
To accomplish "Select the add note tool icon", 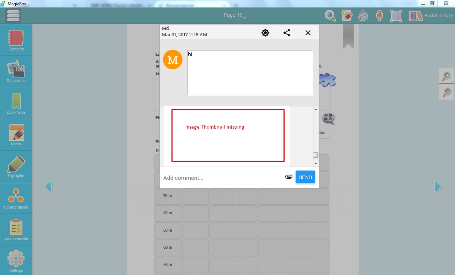I will (x=347, y=16).
